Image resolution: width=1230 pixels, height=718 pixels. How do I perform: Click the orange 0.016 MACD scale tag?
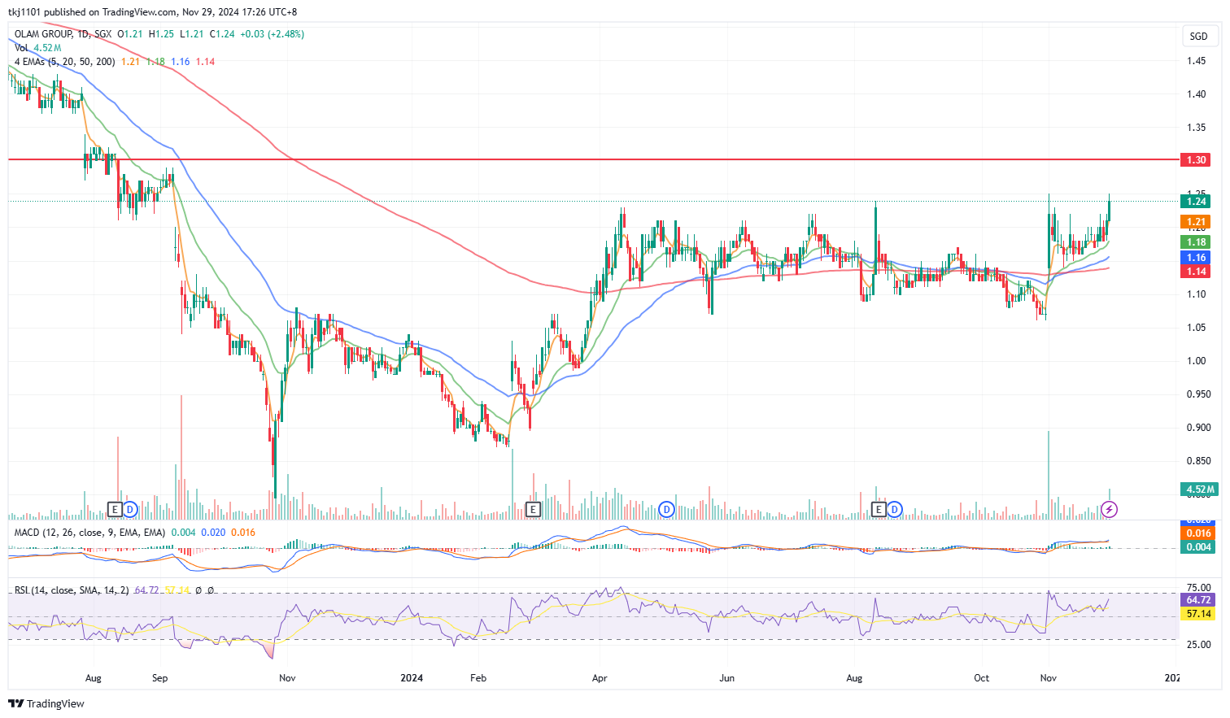click(1199, 533)
